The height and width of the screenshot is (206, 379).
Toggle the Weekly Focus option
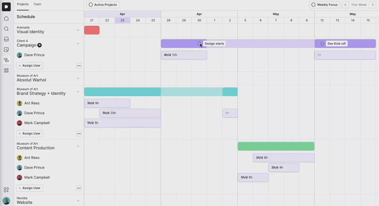[x=325, y=5]
